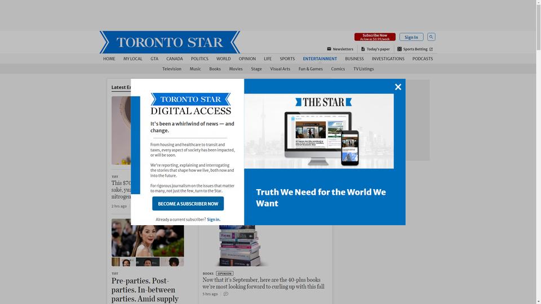Viewport: 541px width, 304px height.
Task: Select Books subsection
Action: point(215,69)
